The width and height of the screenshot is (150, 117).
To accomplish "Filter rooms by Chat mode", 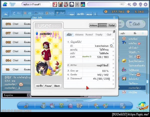I will click(60, 13).
